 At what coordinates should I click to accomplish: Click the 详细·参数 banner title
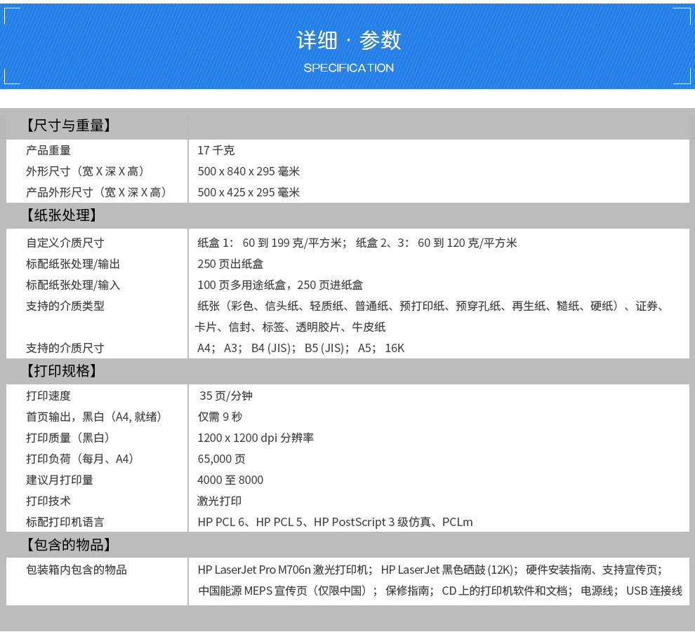coord(348,41)
